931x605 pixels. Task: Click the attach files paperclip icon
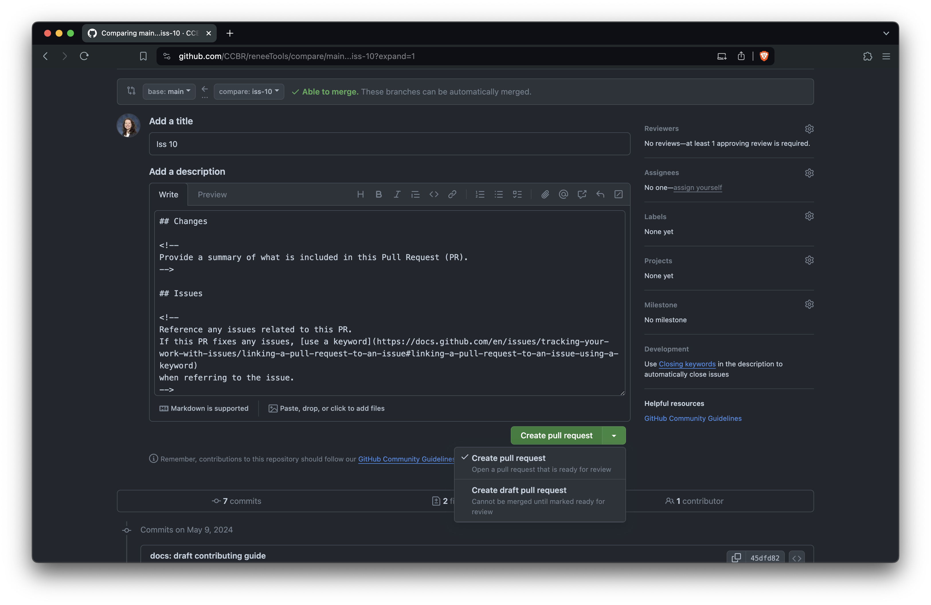(545, 194)
